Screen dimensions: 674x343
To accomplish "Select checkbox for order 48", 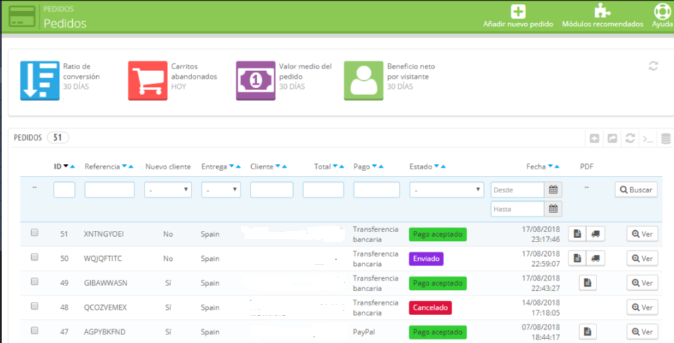I will pos(34,306).
